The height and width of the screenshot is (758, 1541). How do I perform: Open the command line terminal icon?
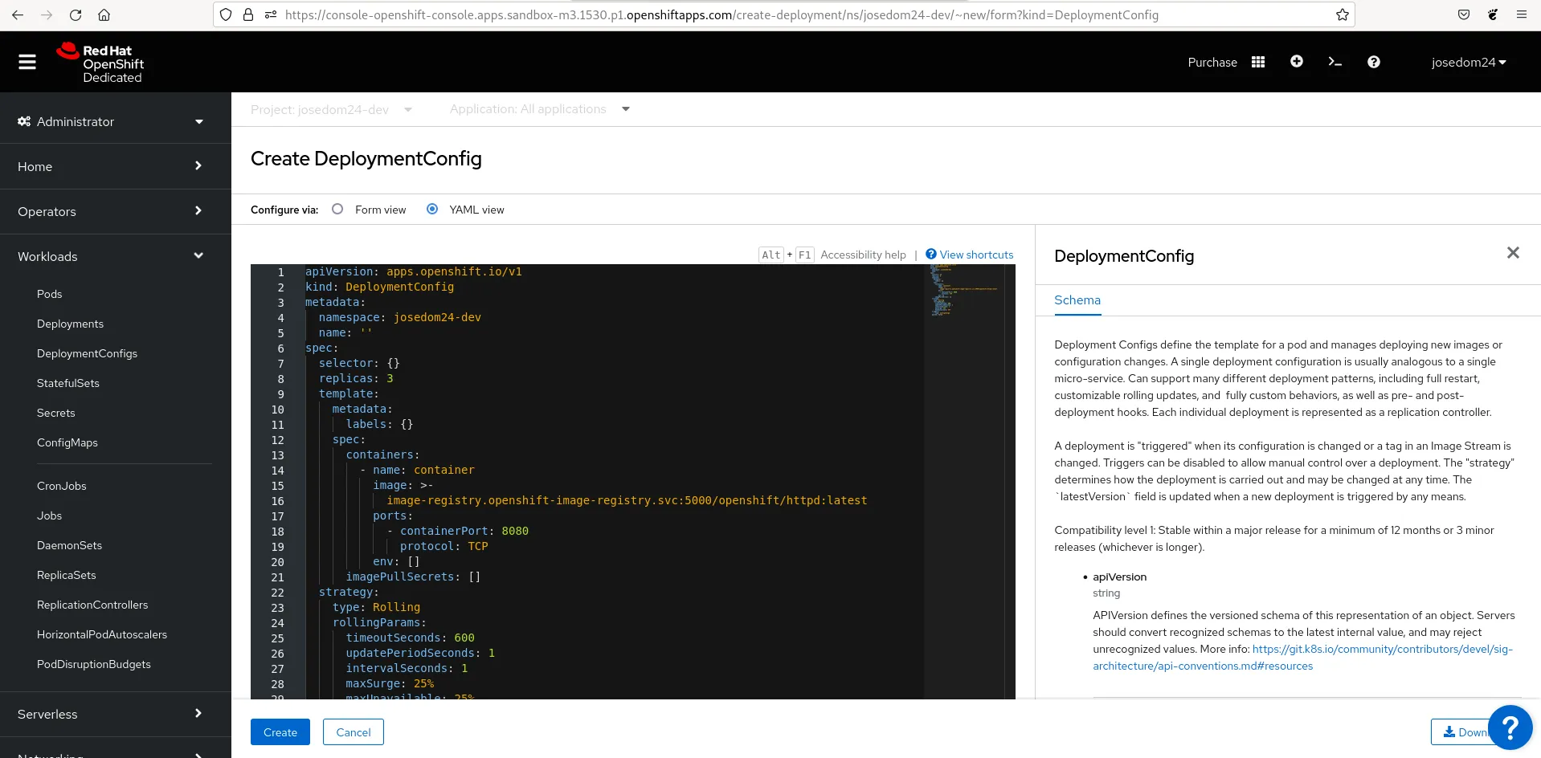pyautogui.click(x=1335, y=62)
